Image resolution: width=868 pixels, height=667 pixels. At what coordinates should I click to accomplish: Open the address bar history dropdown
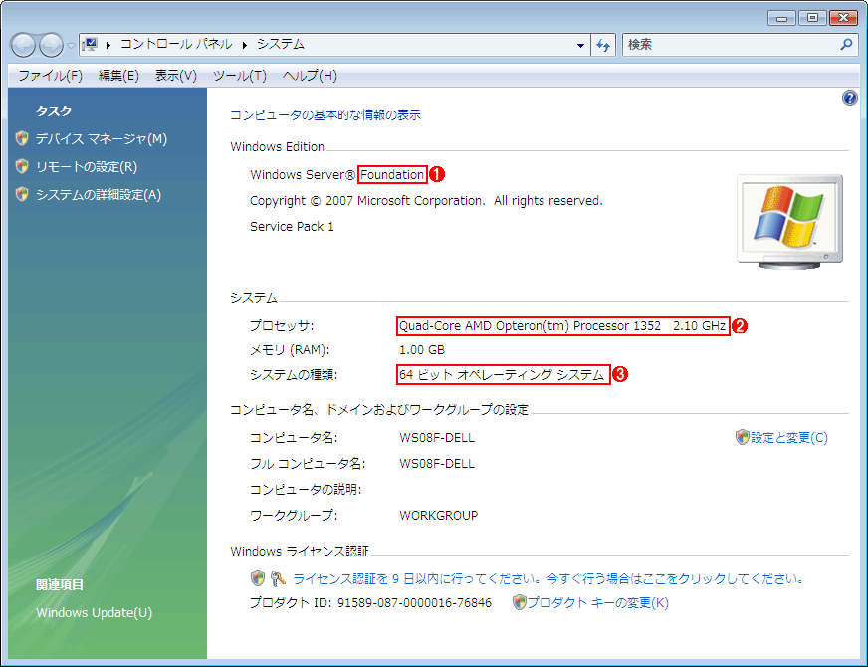(x=580, y=46)
